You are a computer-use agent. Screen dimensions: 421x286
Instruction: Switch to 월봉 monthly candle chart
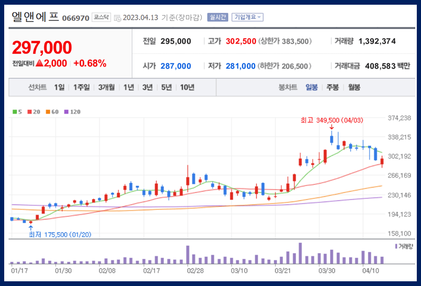coord(354,87)
